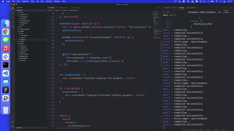
Task: Switch to the Debug Console tab
Action: click(x=191, y=8)
